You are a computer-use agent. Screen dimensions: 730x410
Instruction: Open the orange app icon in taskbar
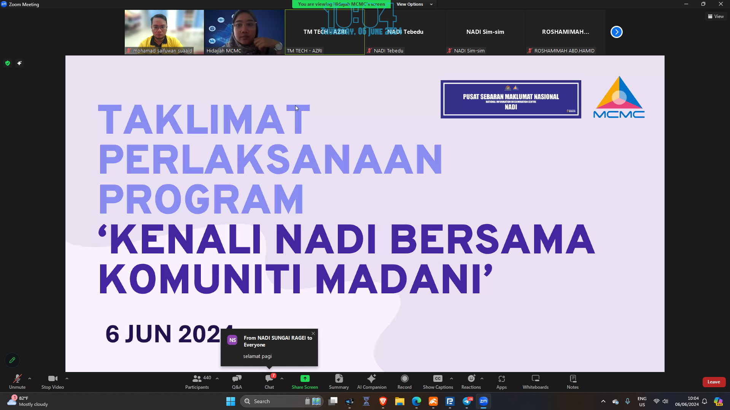point(433,401)
